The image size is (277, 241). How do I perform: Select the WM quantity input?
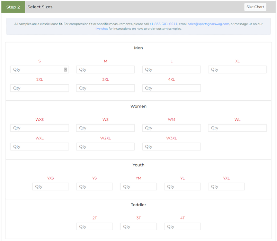tap(171, 128)
